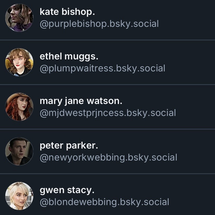Image resolution: width=215 pixels, height=215 pixels.
Task: Click the 'ethel muggs.' display name
Action: (x=69, y=56)
